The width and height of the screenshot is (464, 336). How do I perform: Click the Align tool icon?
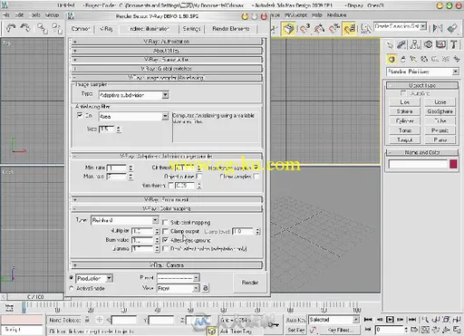(452, 29)
